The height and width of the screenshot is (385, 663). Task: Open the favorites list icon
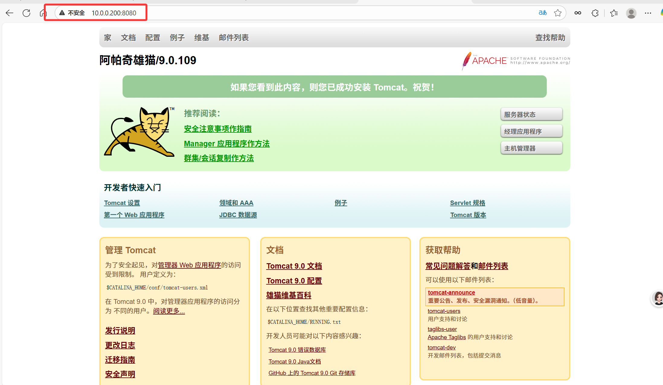[x=614, y=13]
